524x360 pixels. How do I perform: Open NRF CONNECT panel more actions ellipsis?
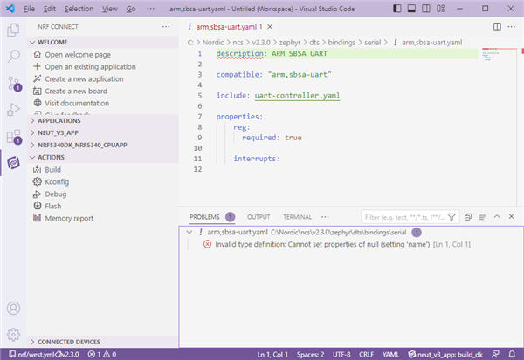pos(166,27)
